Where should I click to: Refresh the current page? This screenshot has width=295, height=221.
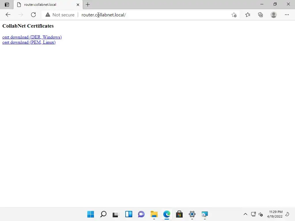(x=33, y=15)
